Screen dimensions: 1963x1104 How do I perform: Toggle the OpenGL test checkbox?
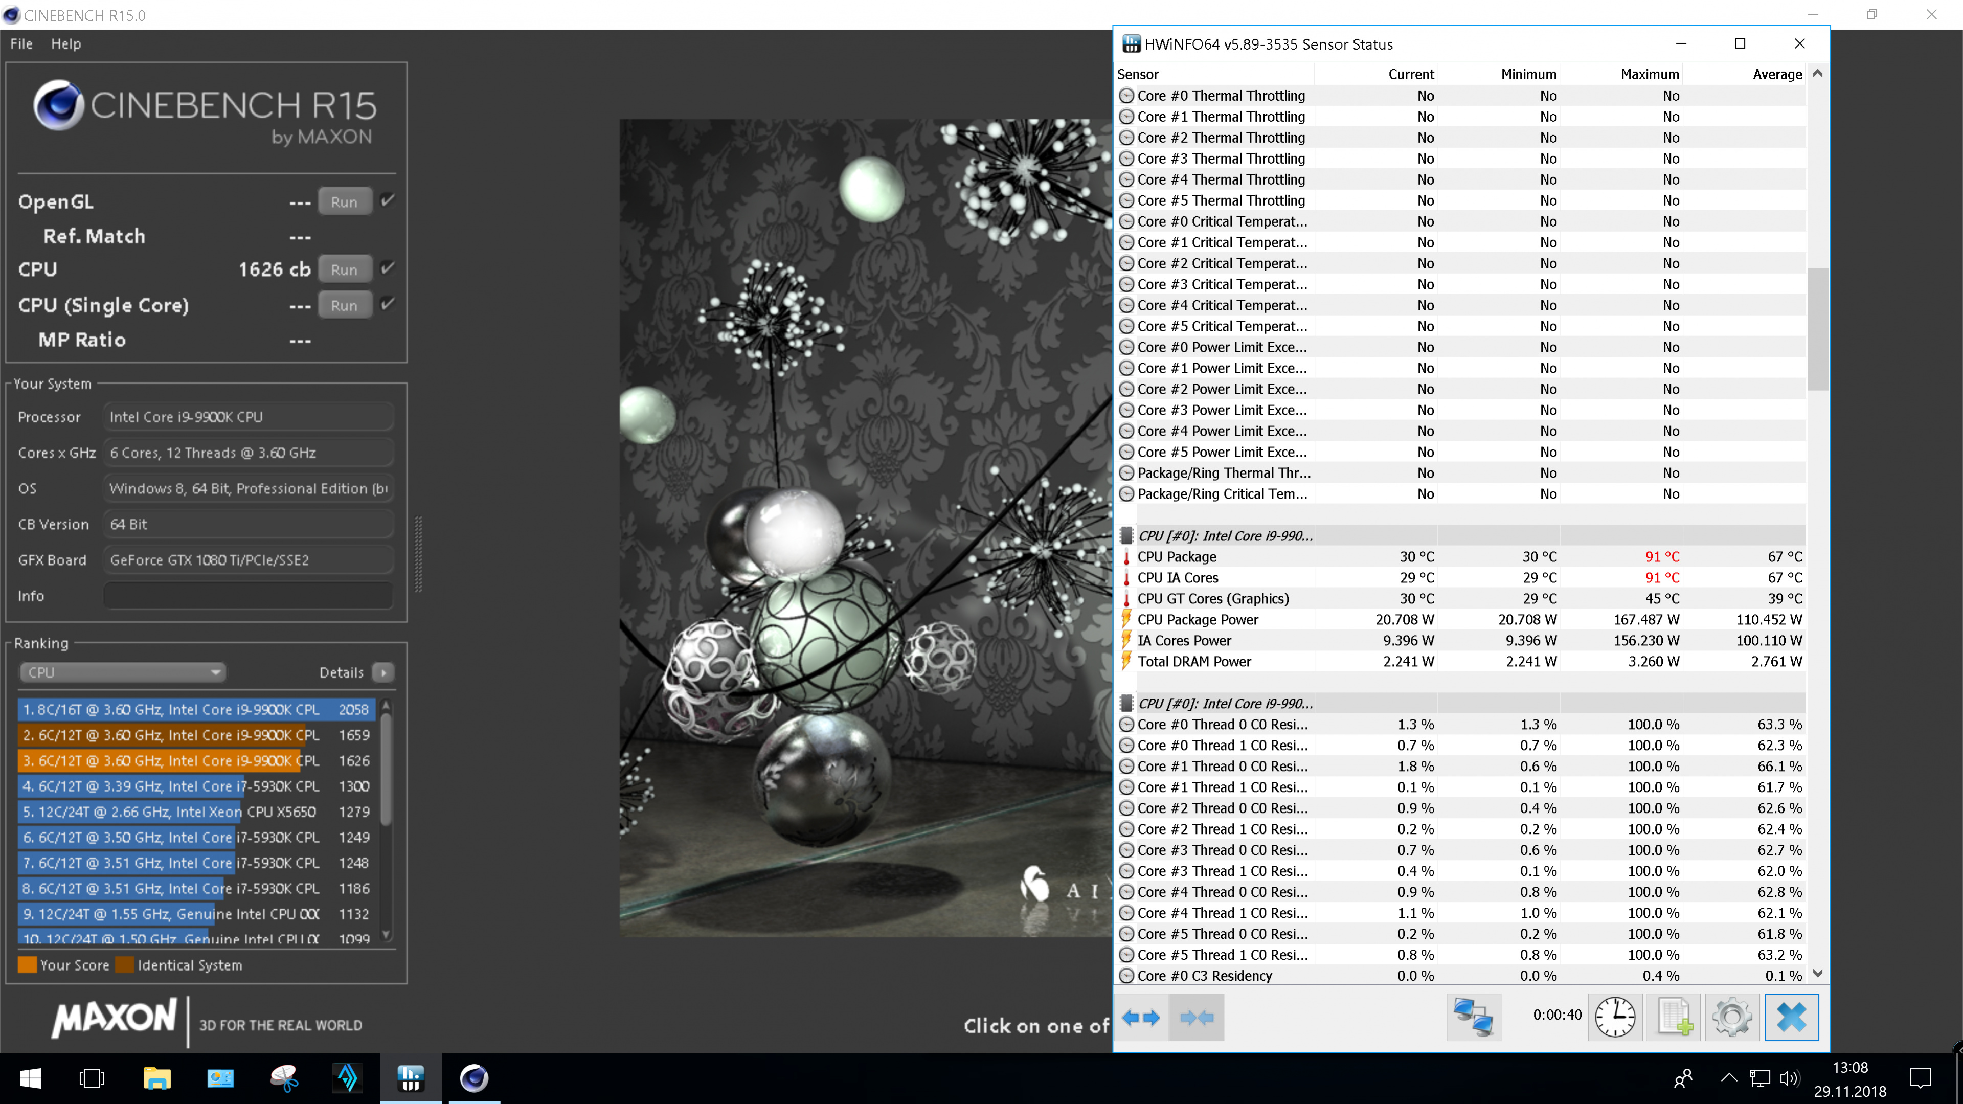[388, 200]
